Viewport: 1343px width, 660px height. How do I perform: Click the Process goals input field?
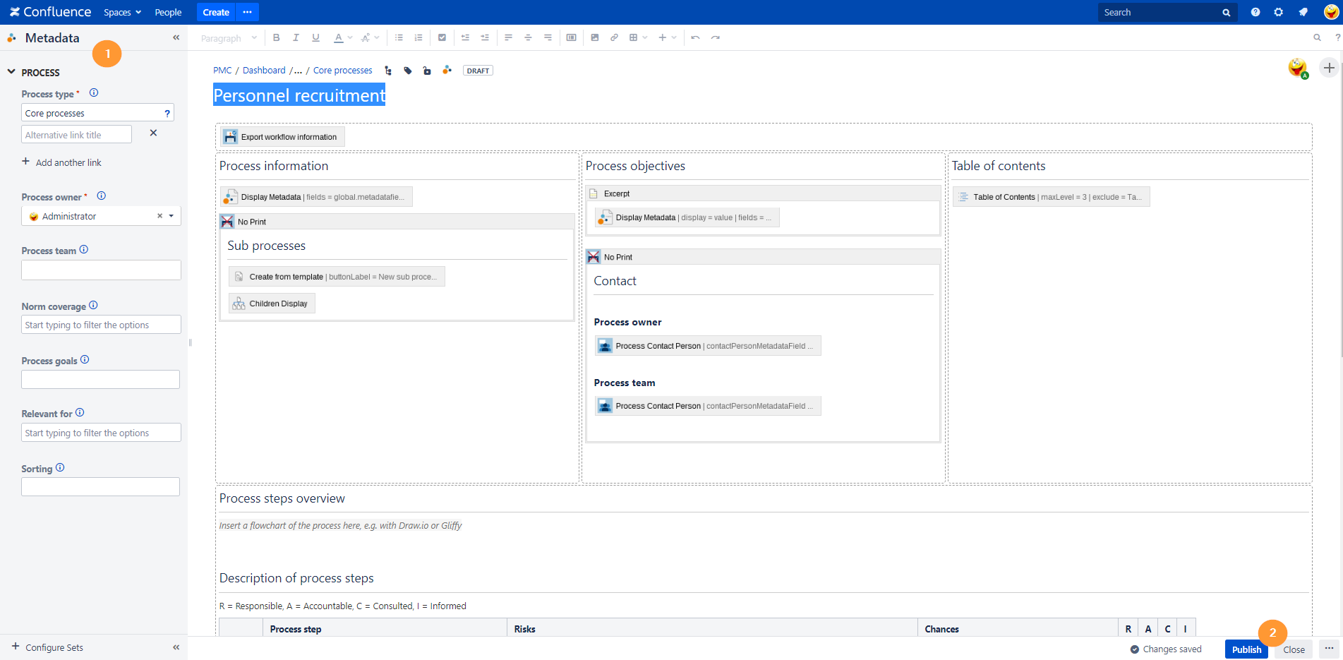(x=100, y=380)
